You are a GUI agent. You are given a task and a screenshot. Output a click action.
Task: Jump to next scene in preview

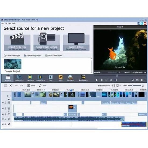coord(116,80)
